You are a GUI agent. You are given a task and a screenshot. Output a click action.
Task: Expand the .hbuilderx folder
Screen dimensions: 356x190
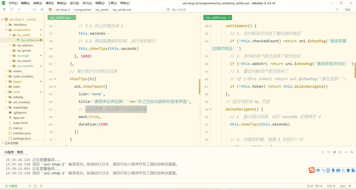click(6, 25)
